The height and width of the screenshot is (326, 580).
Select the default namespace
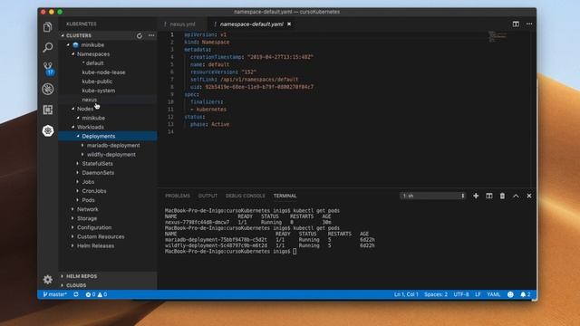point(94,63)
